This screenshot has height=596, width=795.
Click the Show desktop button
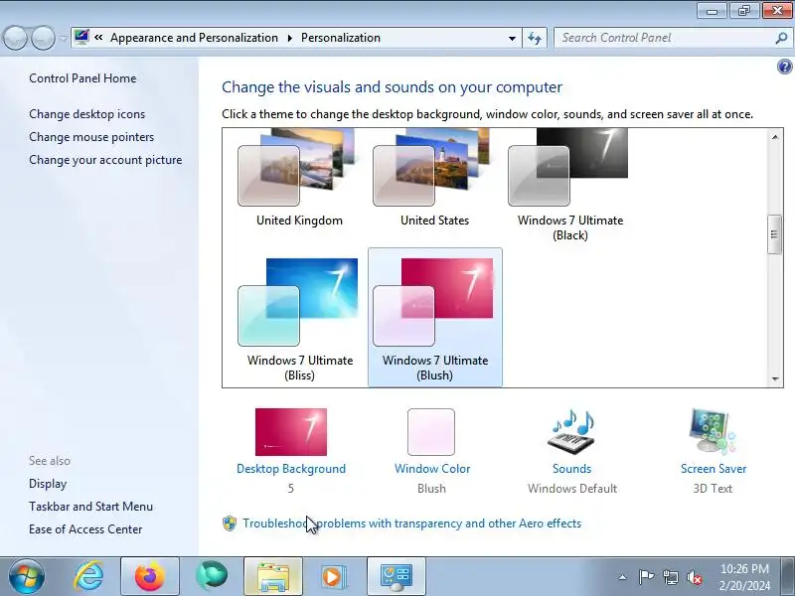pos(790,577)
